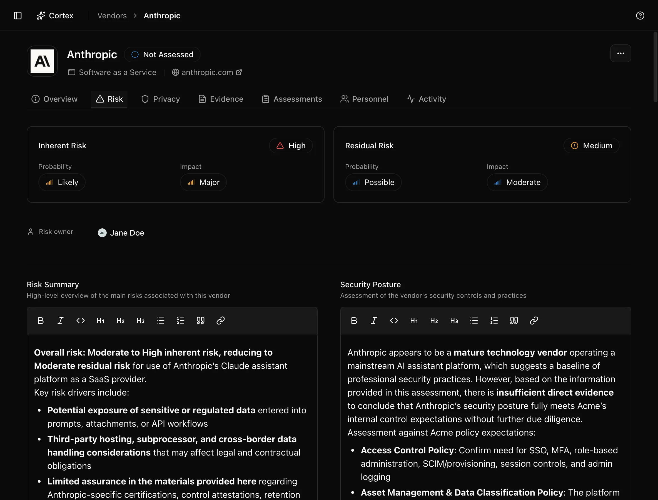Open the Major impact dropdown
Image resolution: width=658 pixels, height=500 pixels.
point(203,182)
